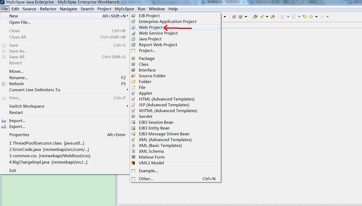This screenshot has width=362, height=206.
Task: Click the Open Type toolbar icon
Action: coord(255,17)
